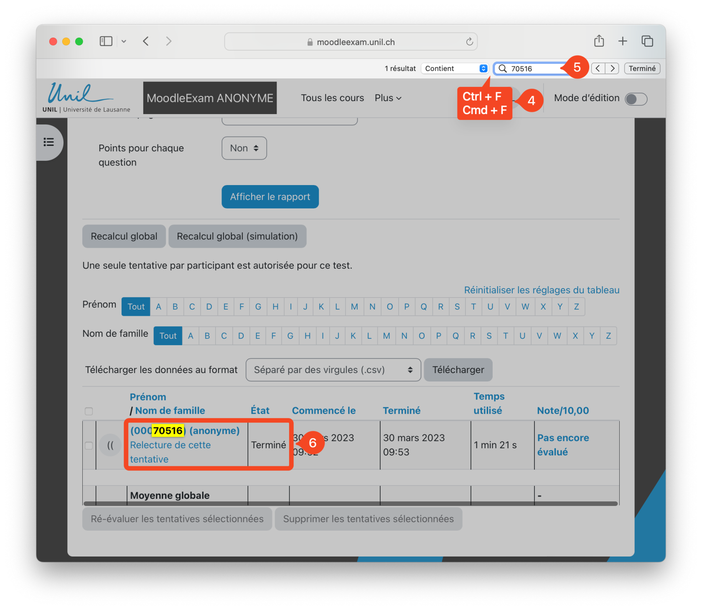Open the Share icon in Safari toolbar
This screenshot has width=702, height=610.
(x=599, y=41)
